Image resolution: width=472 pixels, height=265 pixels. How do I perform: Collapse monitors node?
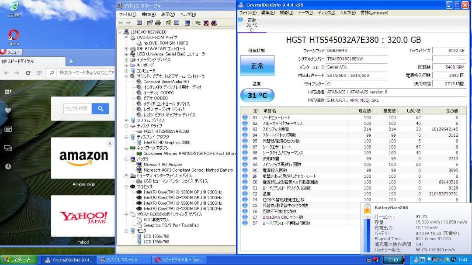pos(126,231)
